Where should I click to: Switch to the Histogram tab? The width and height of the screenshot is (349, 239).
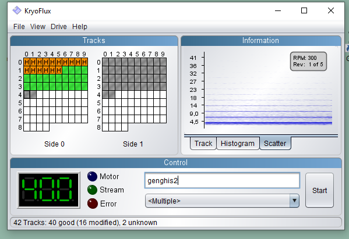tap(238, 144)
